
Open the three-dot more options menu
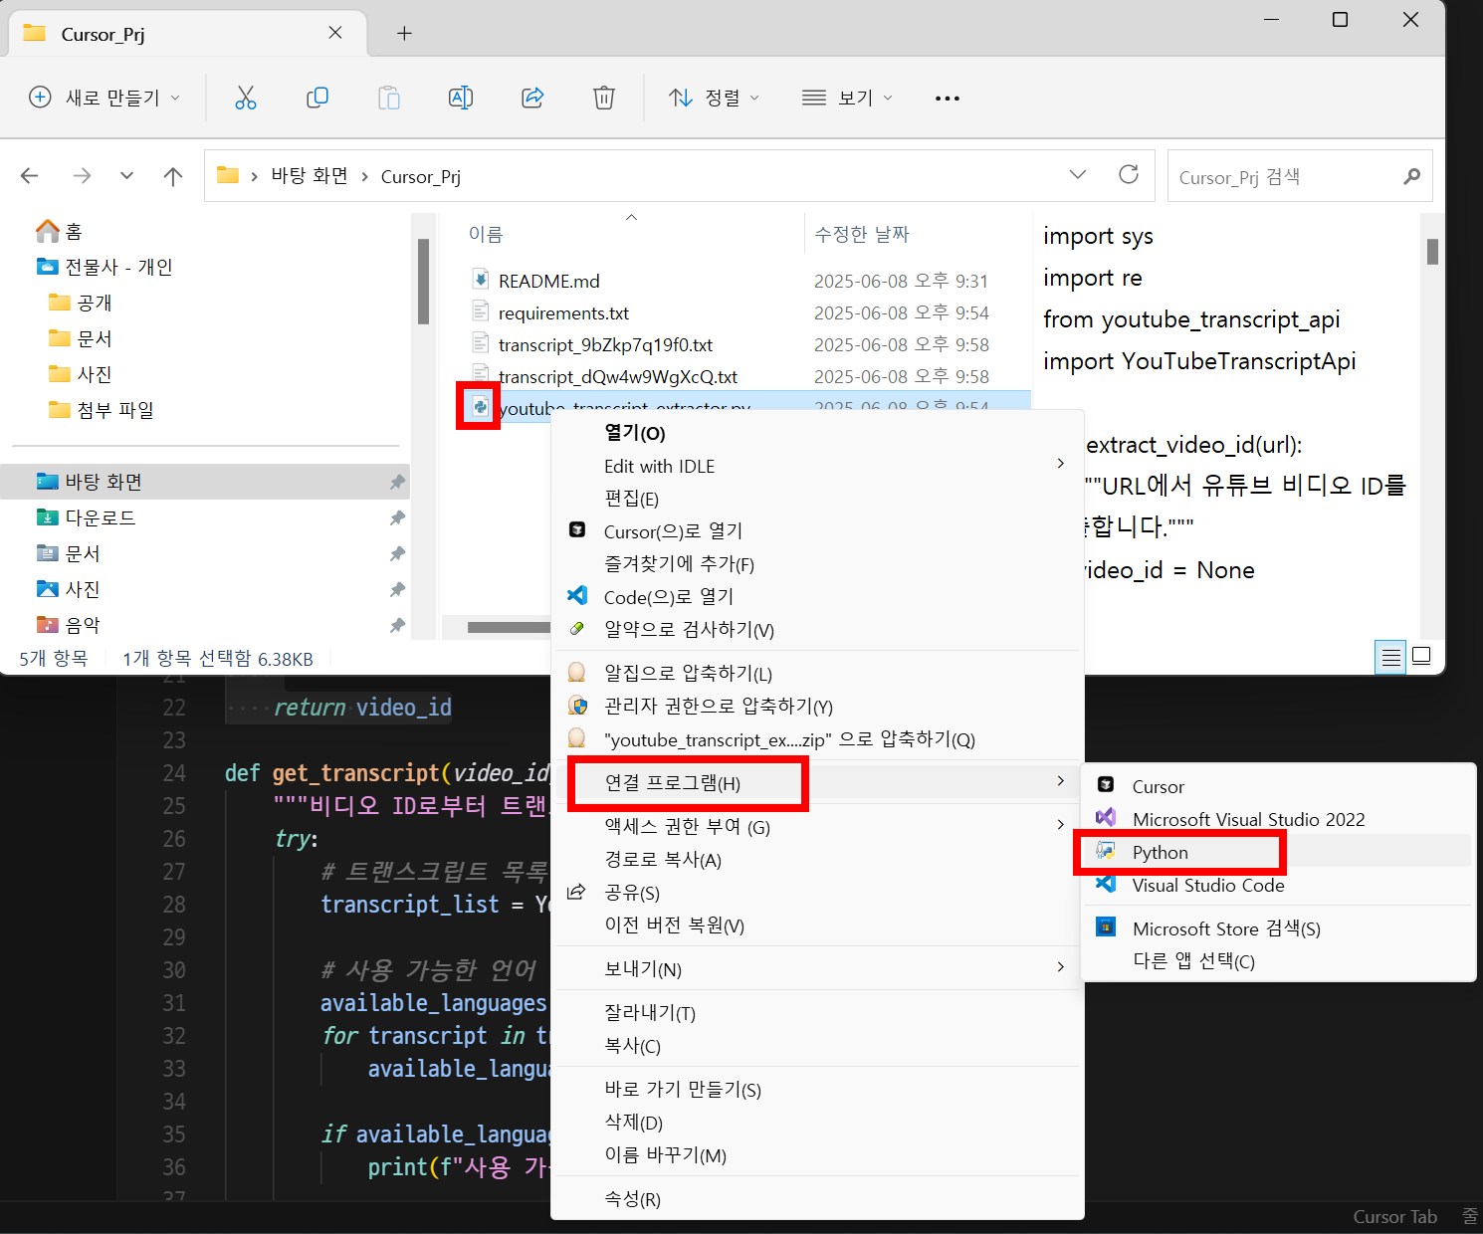pos(948,99)
